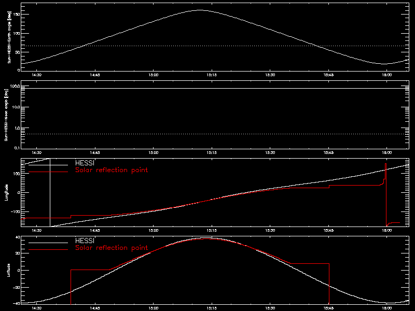Click the vertical white line in Longitude plot
The image size is (415, 311).
[x=50, y=192]
